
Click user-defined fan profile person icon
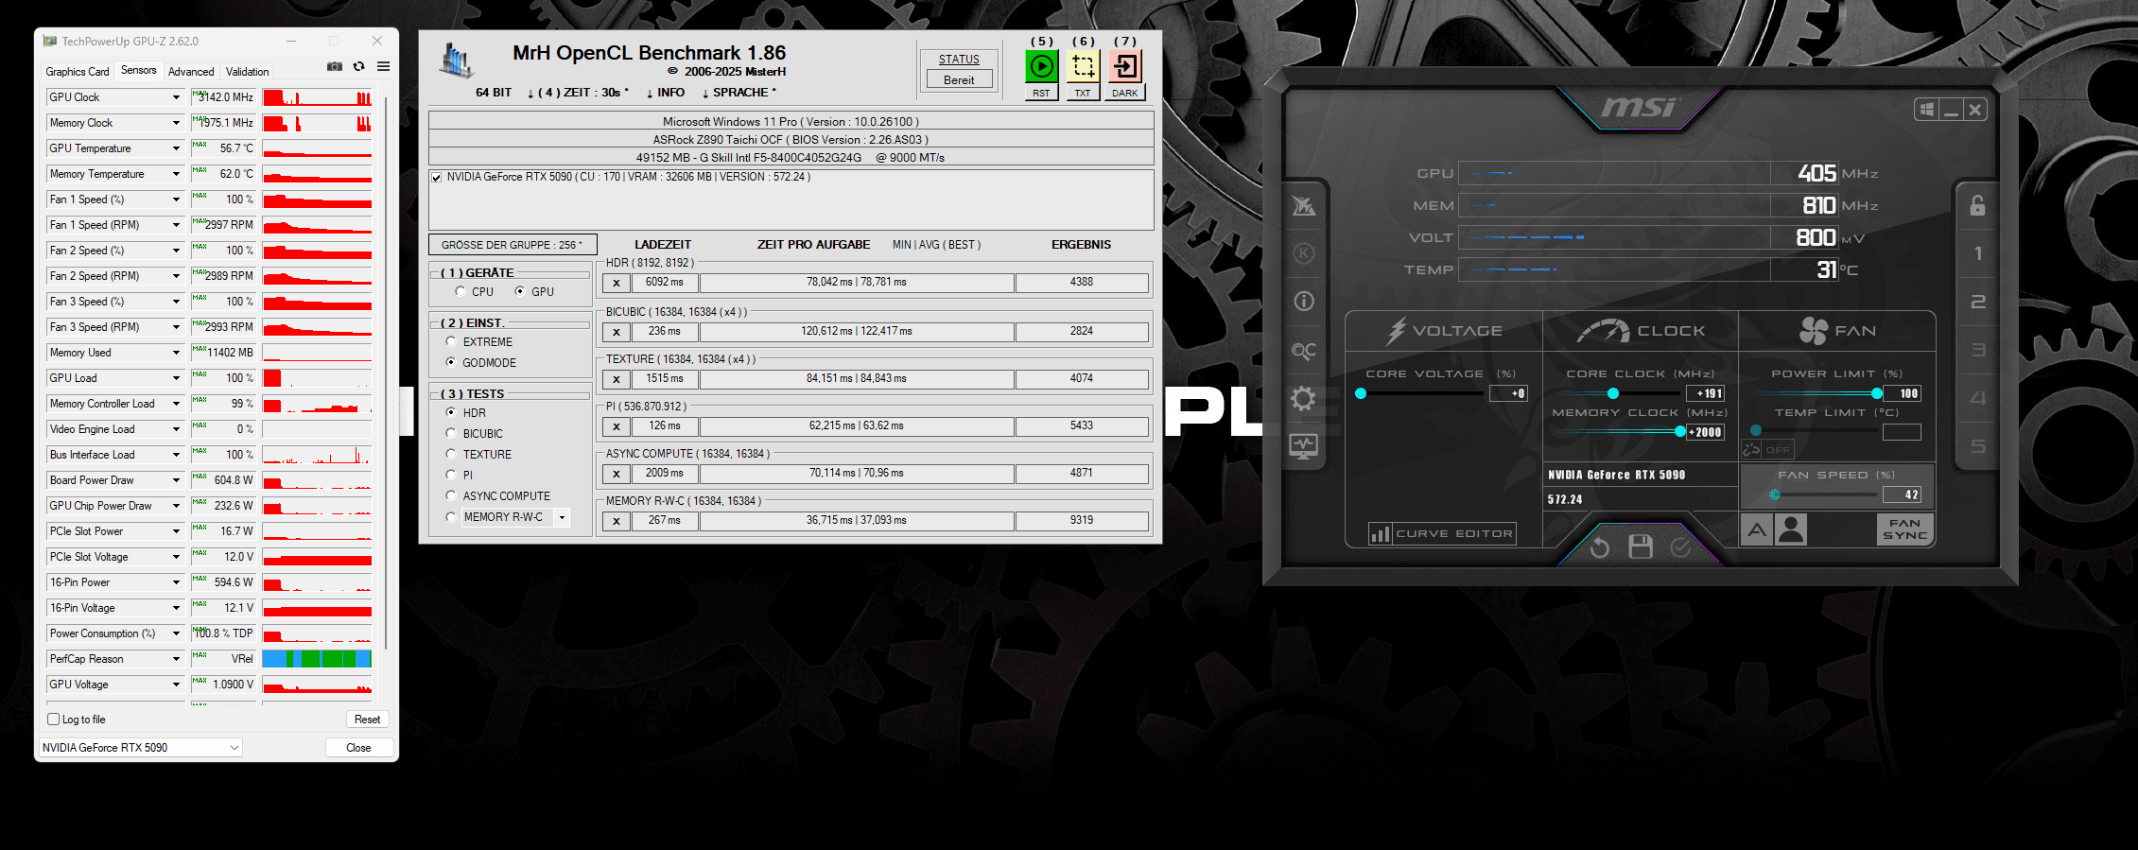pyautogui.click(x=1791, y=529)
